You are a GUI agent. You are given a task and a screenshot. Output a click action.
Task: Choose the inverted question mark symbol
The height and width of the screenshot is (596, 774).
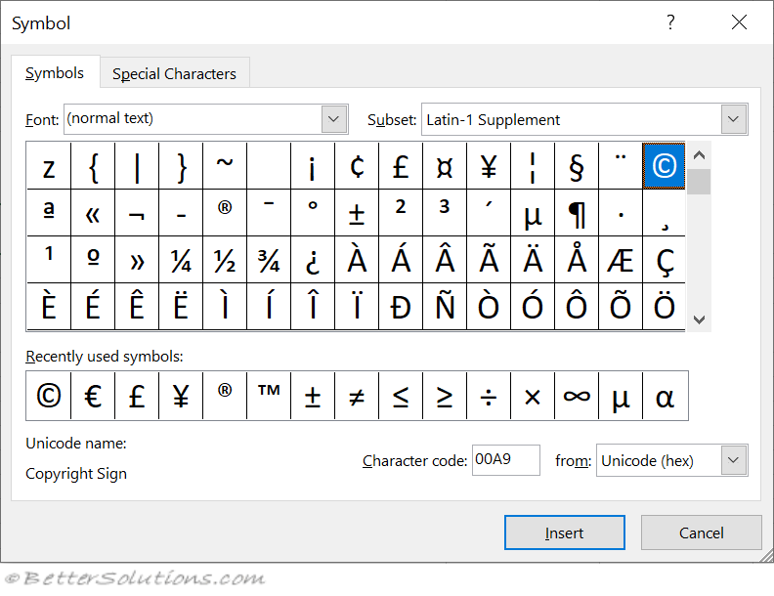pyautogui.click(x=313, y=260)
